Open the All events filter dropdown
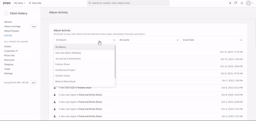The height and width of the screenshot is (121, 256). pyautogui.click(x=148, y=40)
